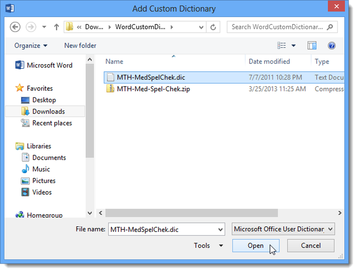This screenshot has height=272, width=357.
Task: Click the Libraries icon
Action: 20,146
